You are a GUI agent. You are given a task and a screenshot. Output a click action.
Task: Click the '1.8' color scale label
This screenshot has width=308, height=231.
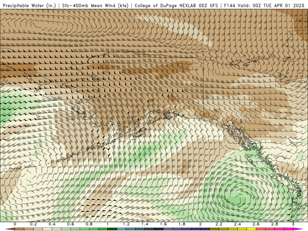tap(182, 224)
